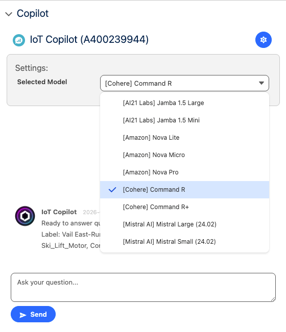
Task: Click the Ask your question text box
Action: point(144,287)
